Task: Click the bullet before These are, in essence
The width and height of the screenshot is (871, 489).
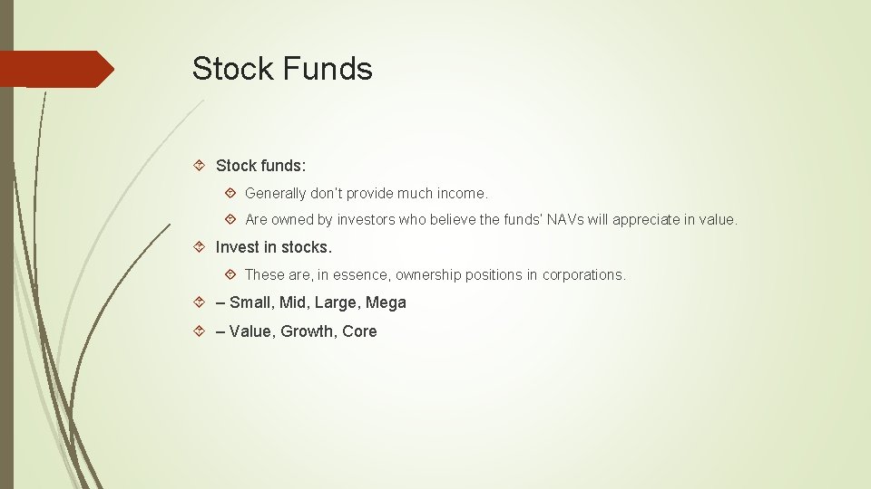Action: [230, 274]
